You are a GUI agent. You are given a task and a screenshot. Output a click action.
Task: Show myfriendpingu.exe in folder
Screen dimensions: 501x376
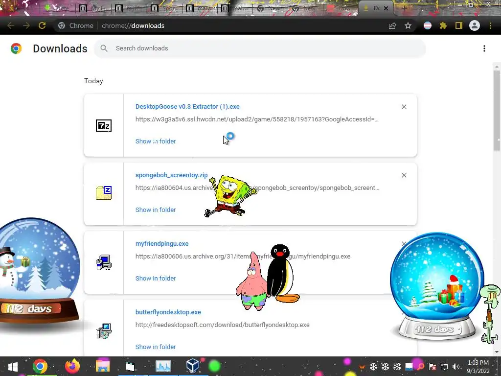tap(156, 278)
